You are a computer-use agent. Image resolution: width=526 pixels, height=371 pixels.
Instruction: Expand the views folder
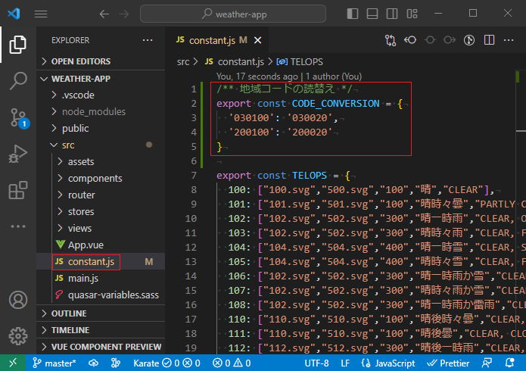point(101,229)
